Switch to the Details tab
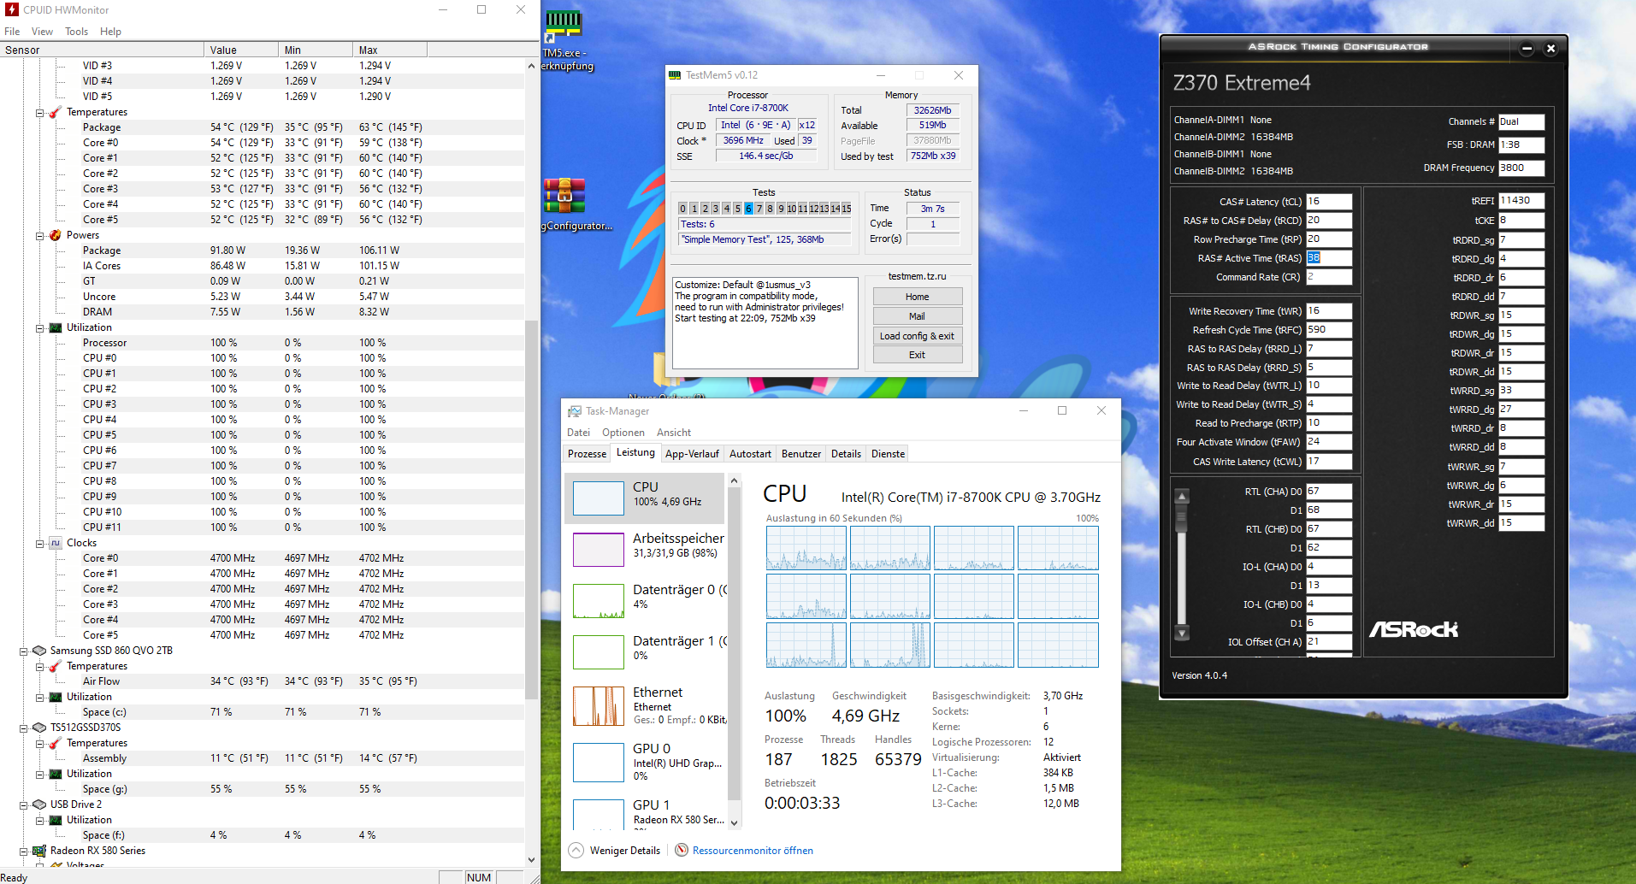1636x884 pixels. [x=847, y=454]
